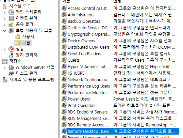Select Performance Monitor... group
Image resolution: width=183 pixels, height=138 pixels.
tap(89, 92)
